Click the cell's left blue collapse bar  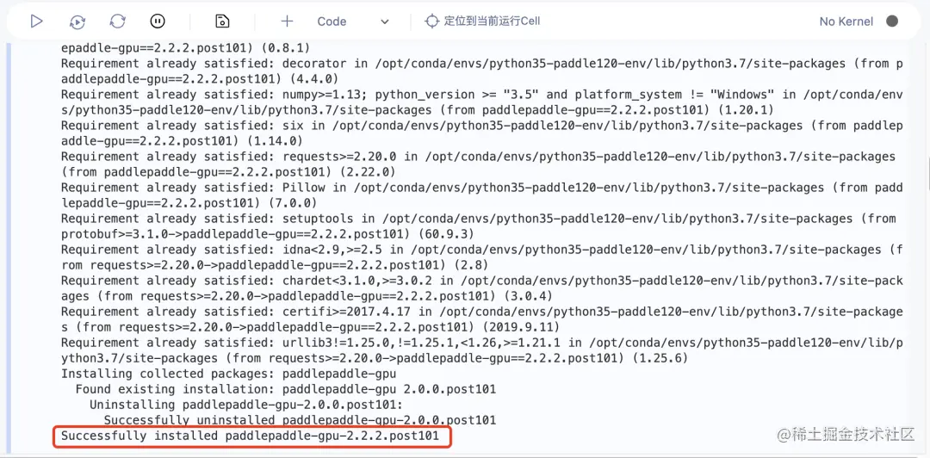(9, 248)
